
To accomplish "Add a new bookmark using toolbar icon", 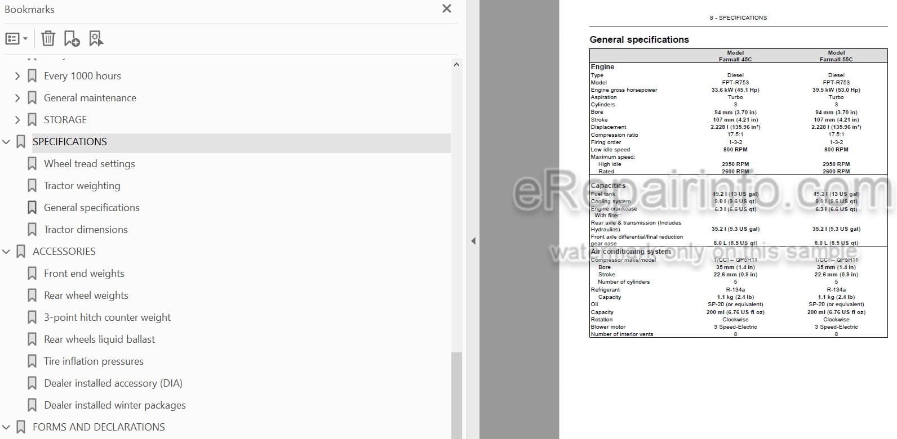I will click(72, 39).
